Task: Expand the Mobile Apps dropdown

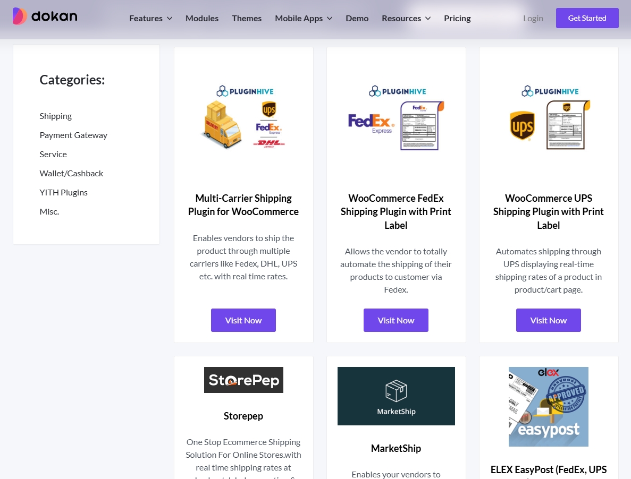Action: pyautogui.click(x=304, y=19)
